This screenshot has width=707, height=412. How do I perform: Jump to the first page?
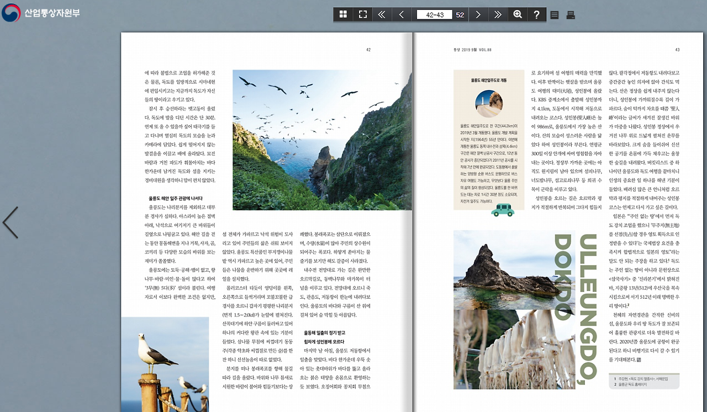coord(382,14)
